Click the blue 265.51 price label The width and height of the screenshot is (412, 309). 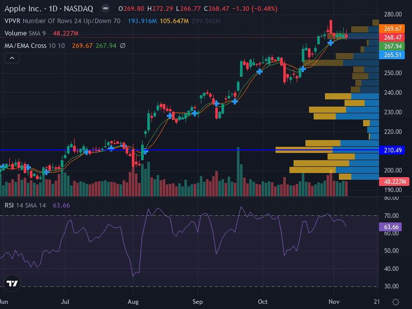392,55
